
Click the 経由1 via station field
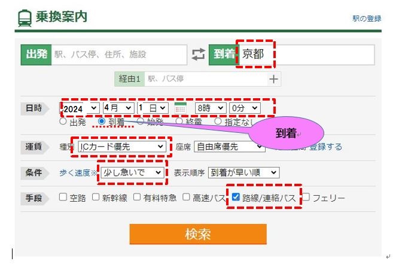206,79
